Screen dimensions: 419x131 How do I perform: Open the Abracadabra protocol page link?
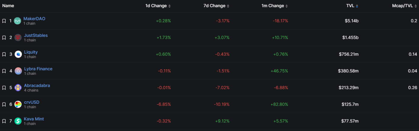(x=37, y=86)
